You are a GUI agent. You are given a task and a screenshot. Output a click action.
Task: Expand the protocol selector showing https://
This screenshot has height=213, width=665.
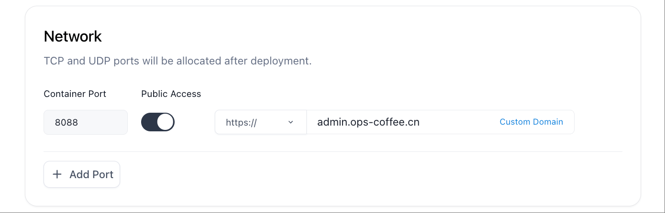pos(261,122)
